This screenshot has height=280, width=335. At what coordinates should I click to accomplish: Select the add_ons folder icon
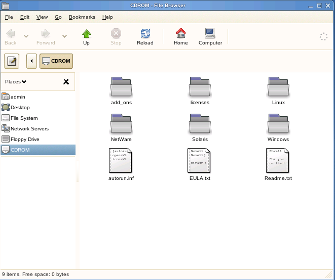[121, 87]
